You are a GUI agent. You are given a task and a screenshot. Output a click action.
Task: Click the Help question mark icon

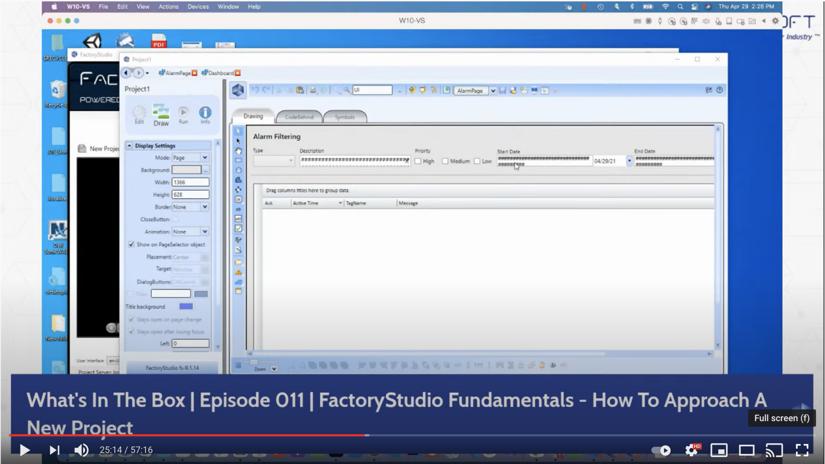719,90
